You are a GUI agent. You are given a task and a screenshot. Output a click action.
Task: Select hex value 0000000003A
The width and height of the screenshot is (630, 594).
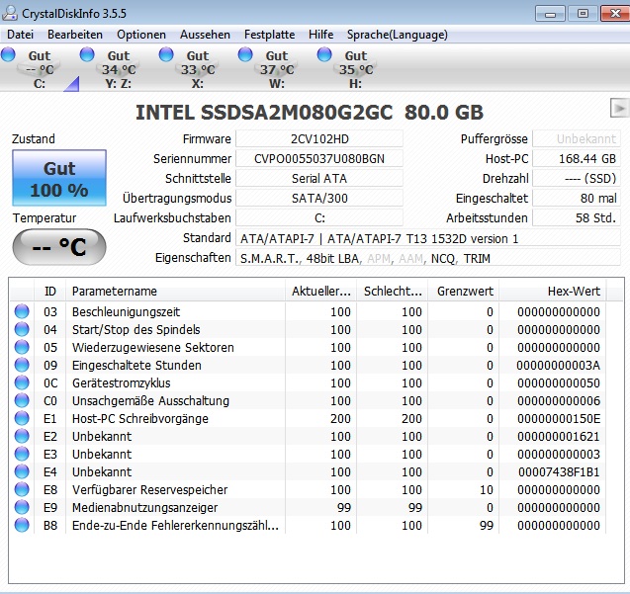(x=559, y=365)
